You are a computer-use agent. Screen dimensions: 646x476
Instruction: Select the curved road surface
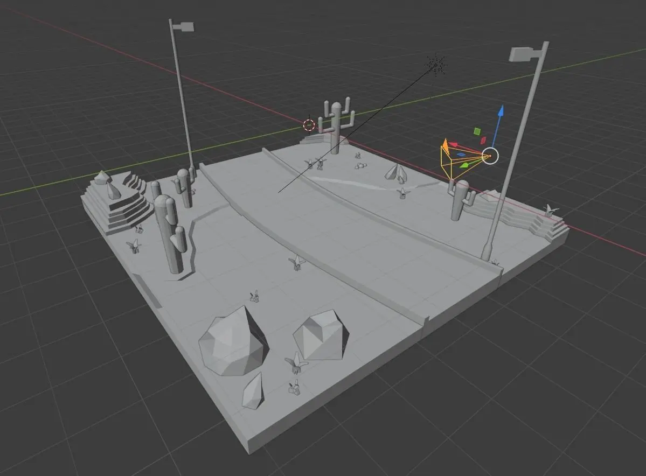point(342,230)
